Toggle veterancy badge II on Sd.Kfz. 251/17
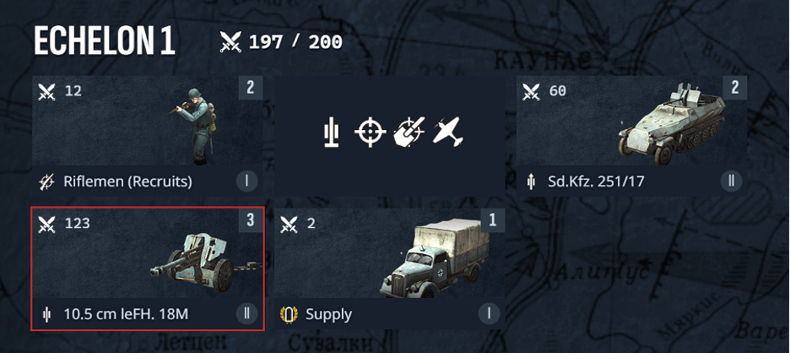 point(731,181)
